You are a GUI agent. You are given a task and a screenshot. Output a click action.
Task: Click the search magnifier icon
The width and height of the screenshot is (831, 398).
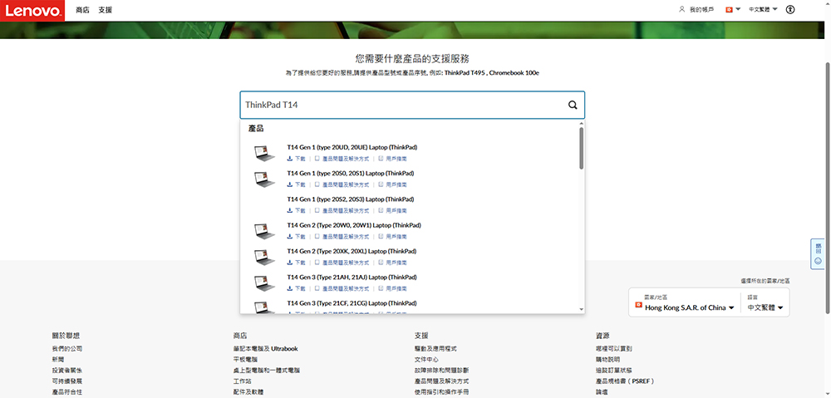(x=573, y=105)
